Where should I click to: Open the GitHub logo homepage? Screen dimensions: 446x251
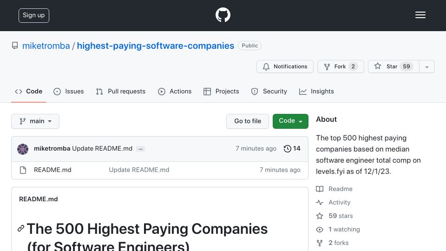pos(223,15)
